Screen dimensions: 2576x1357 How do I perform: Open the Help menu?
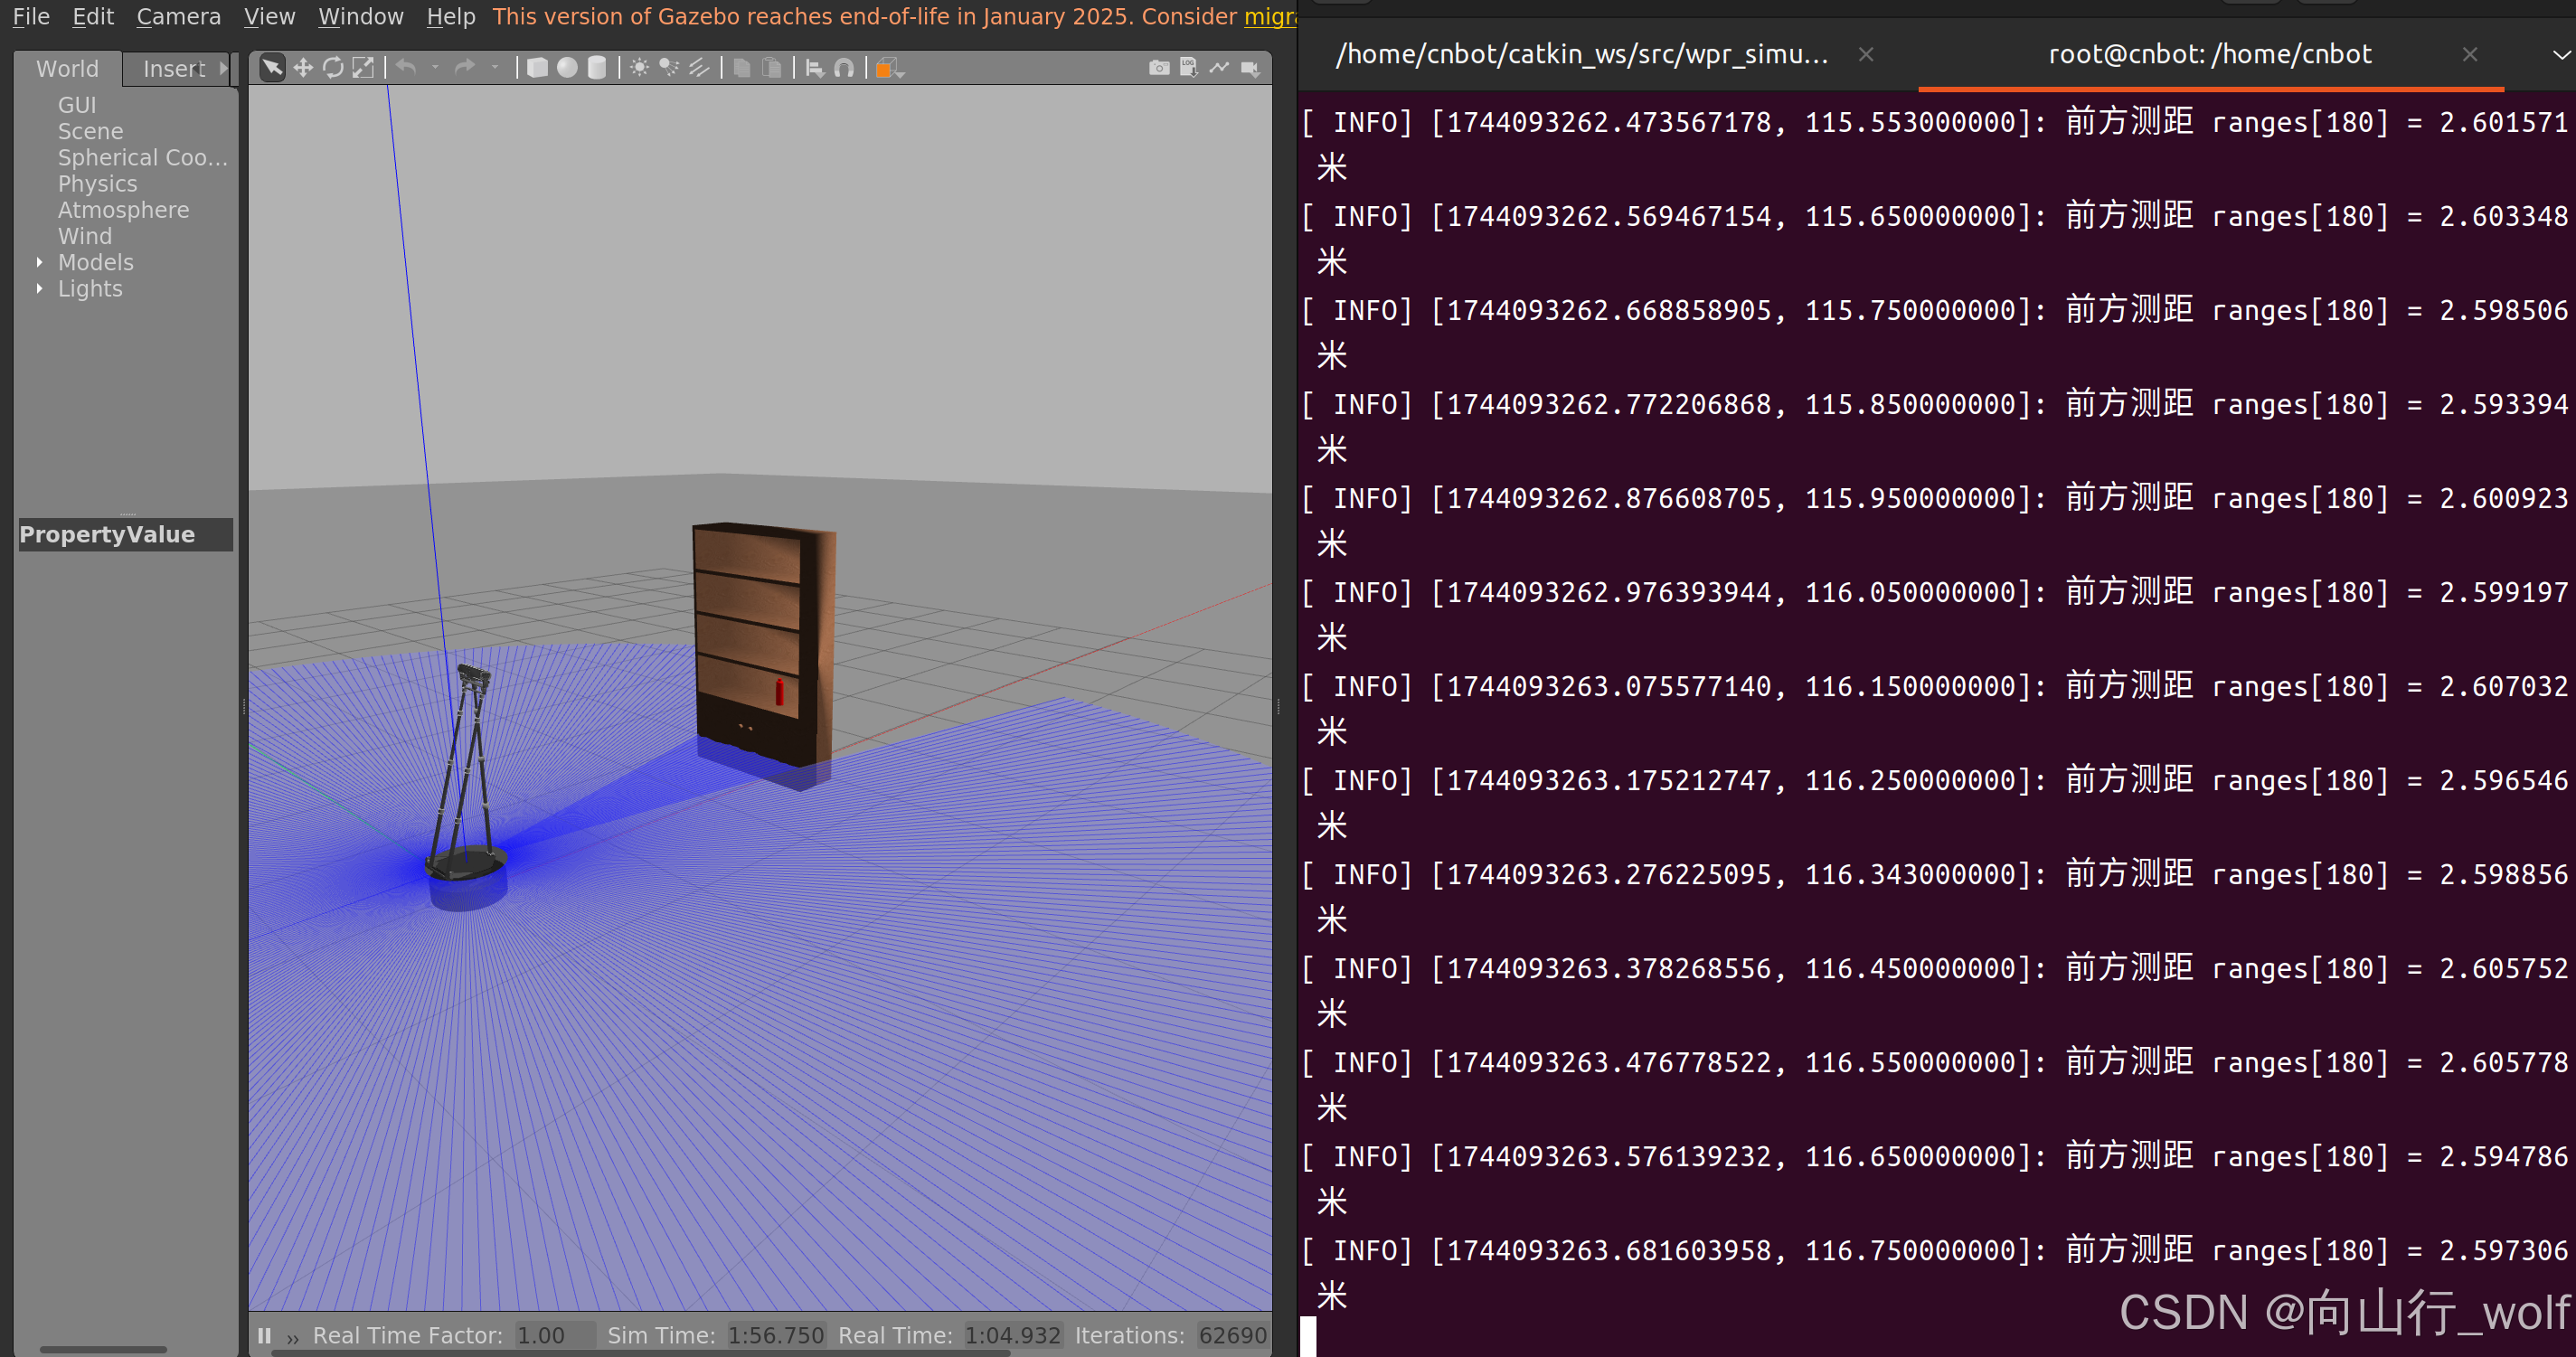click(450, 16)
